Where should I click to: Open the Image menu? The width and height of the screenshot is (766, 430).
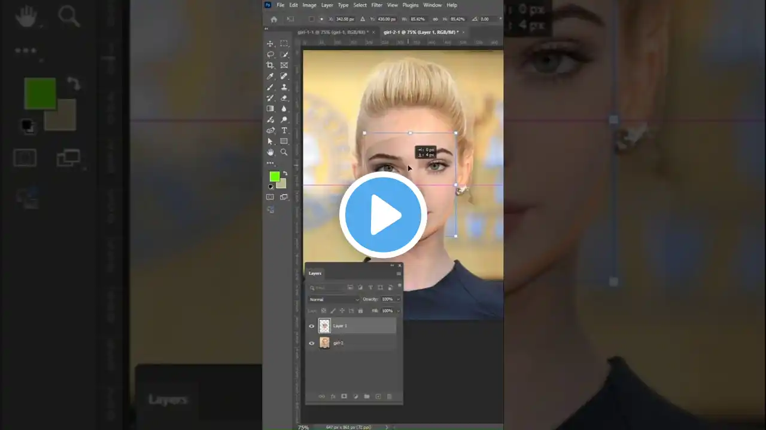tap(309, 5)
